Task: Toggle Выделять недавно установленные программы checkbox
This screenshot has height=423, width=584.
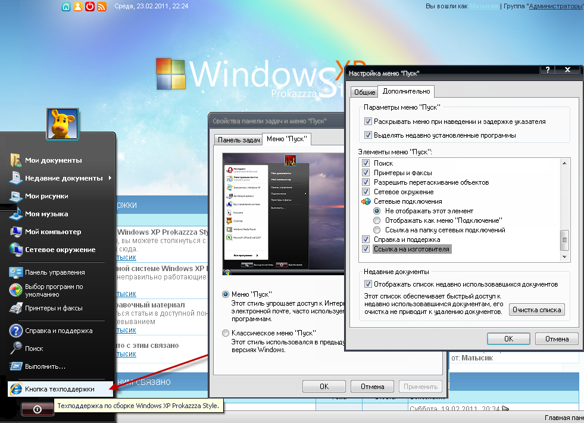Action: pos(368,135)
